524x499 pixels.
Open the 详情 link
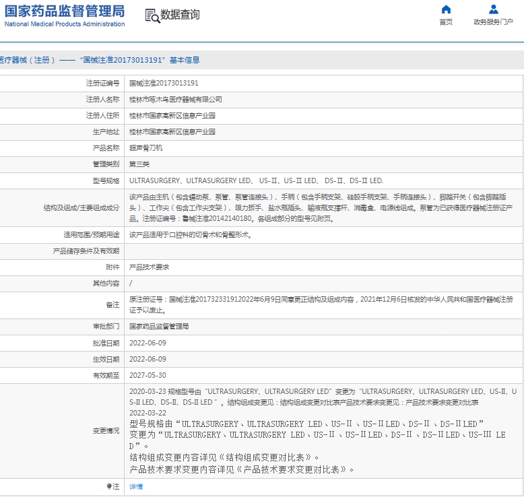pyautogui.click(x=136, y=487)
